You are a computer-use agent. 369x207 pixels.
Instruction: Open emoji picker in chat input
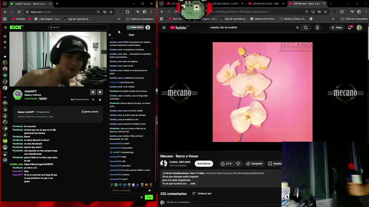150,190
